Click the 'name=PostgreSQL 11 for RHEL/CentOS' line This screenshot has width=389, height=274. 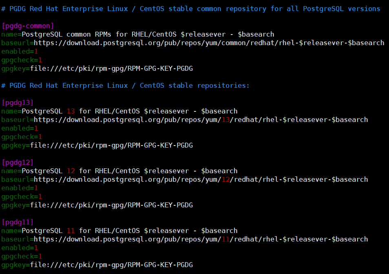click(x=119, y=231)
